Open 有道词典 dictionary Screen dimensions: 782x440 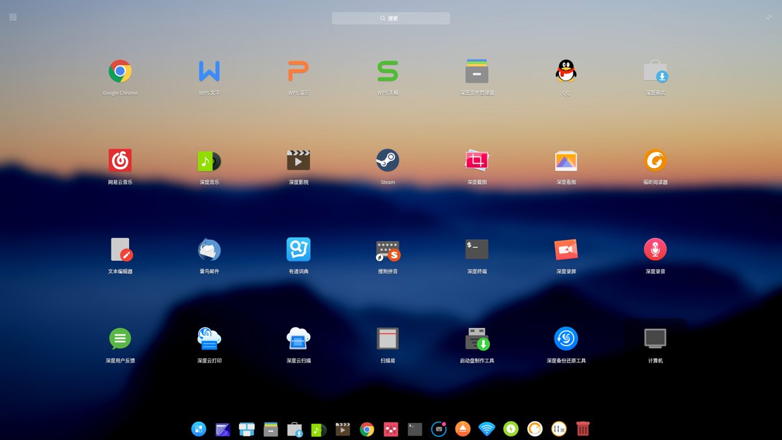pos(298,250)
